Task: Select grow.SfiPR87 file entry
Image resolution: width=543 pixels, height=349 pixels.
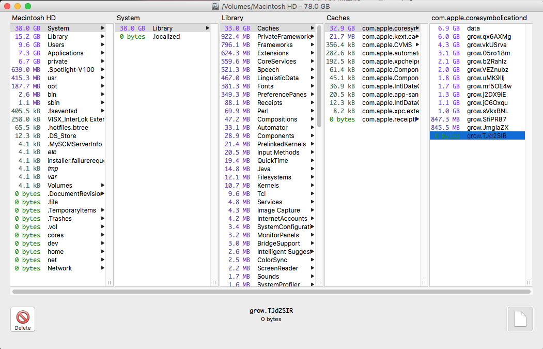Action: tap(477, 119)
